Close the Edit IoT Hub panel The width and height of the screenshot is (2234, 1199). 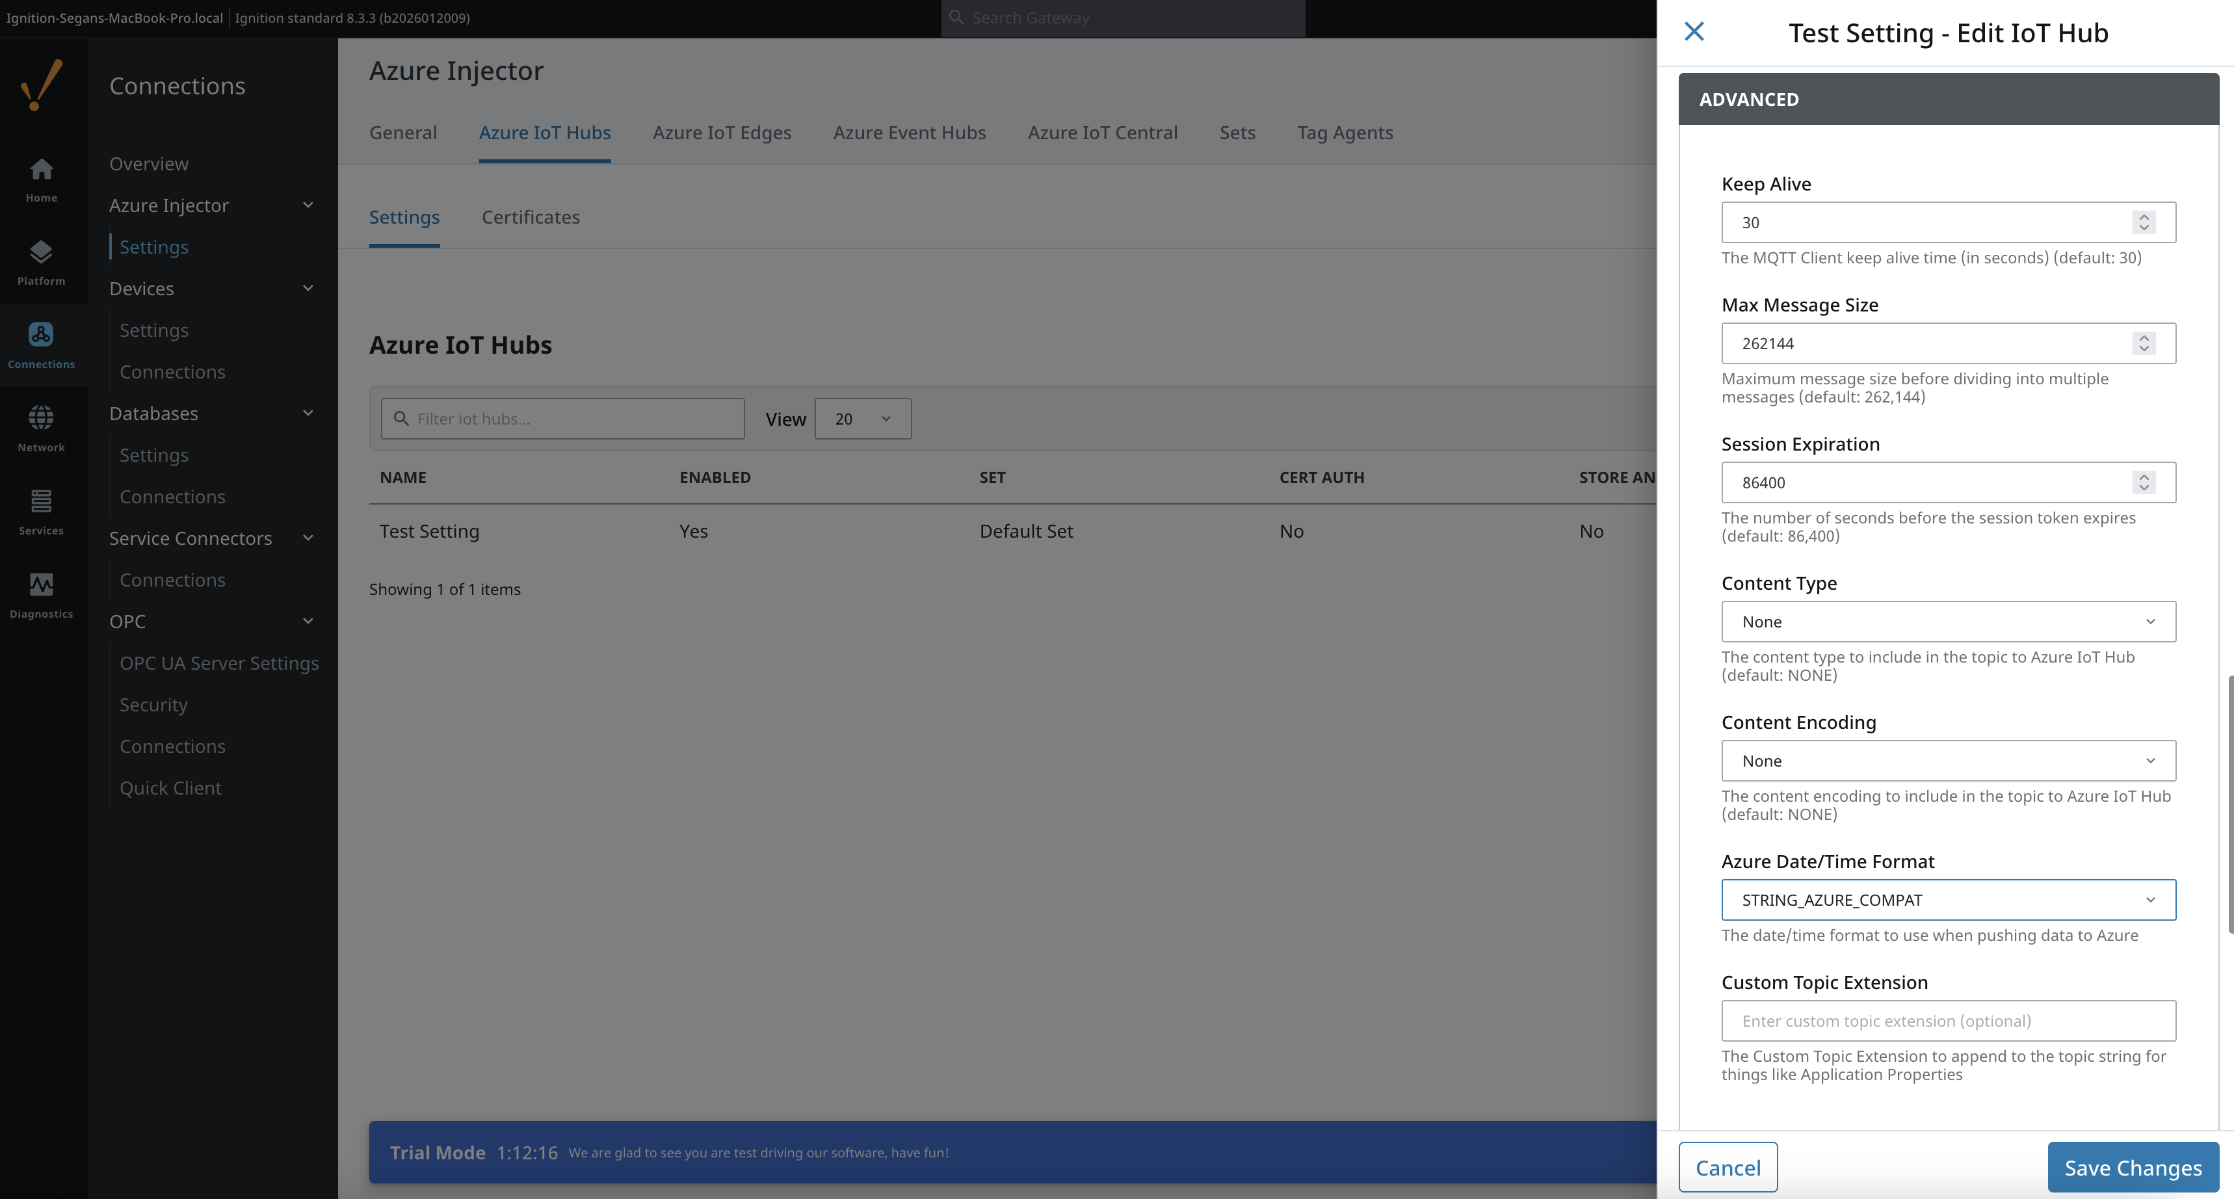[x=1694, y=32]
